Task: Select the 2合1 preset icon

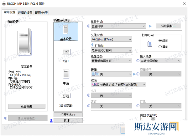Action: (66, 52)
